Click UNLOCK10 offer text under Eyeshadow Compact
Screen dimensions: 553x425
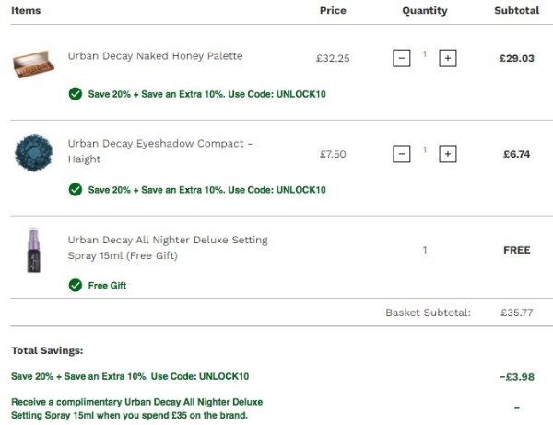click(x=206, y=190)
